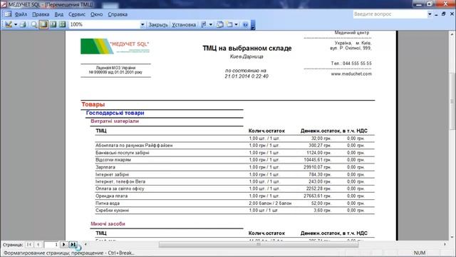
Task: Restore the inner document window button
Action: tap(443, 14)
